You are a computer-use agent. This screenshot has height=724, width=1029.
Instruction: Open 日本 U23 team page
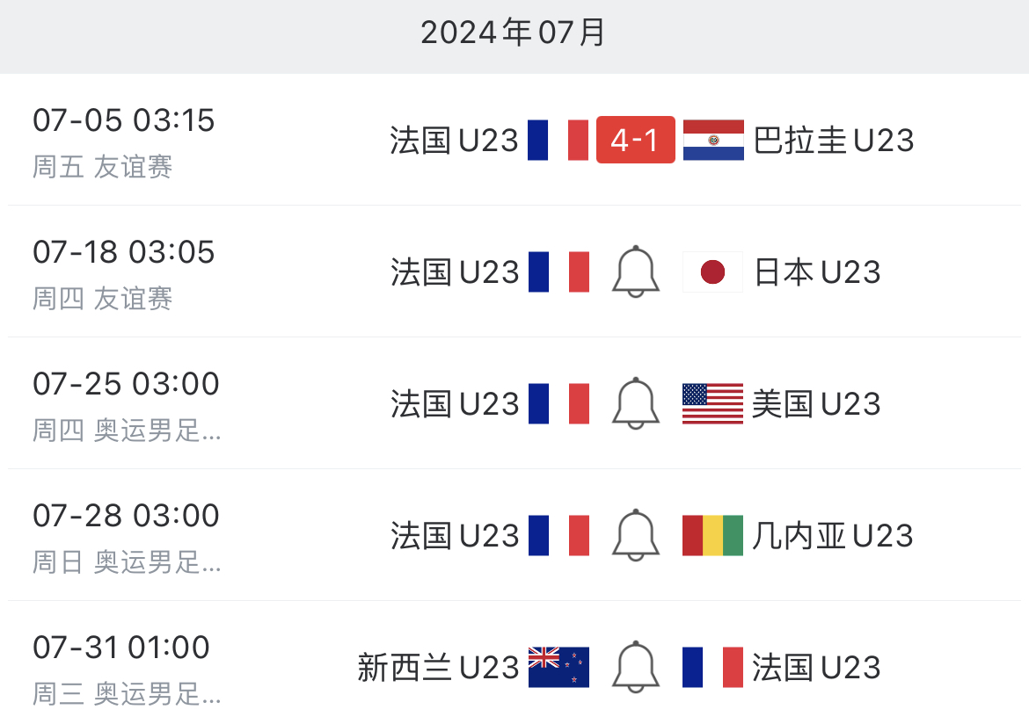(x=817, y=272)
